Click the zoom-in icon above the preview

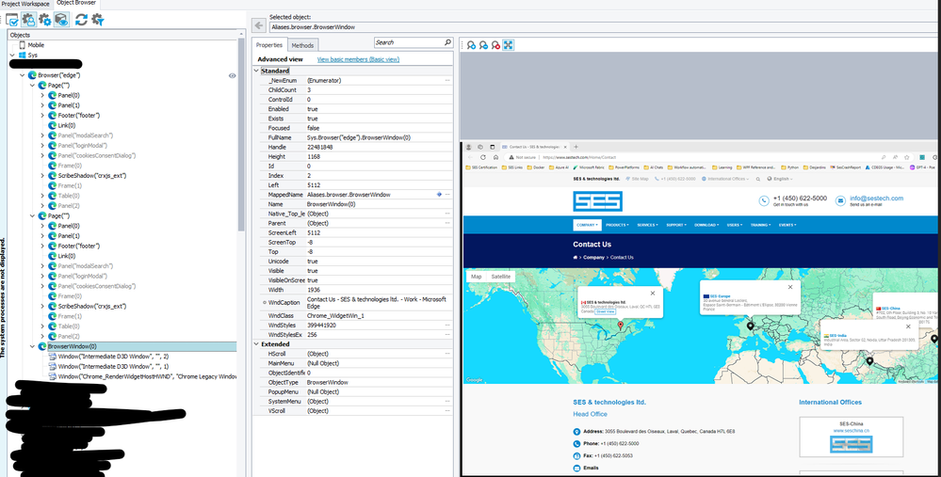pos(471,44)
